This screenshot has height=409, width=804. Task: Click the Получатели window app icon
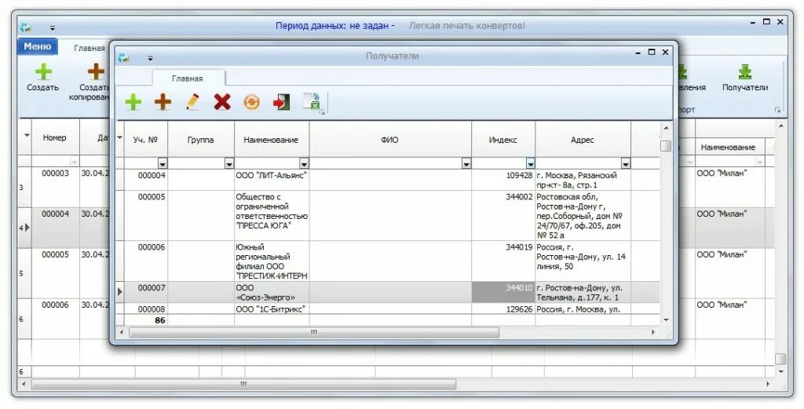coord(123,57)
